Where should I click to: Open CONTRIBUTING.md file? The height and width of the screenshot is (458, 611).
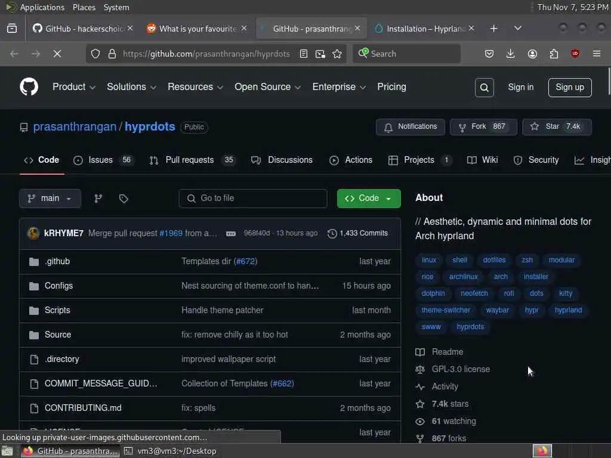[83, 408]
